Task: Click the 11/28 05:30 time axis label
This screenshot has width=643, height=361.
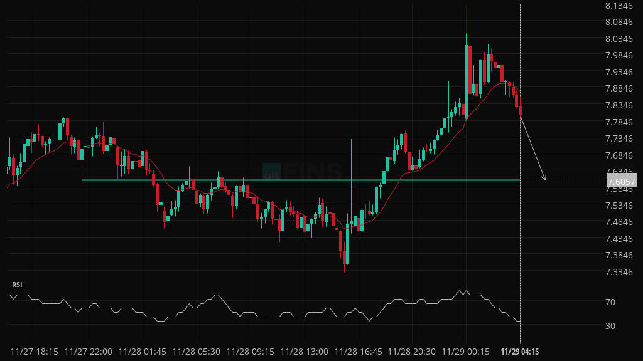Action: pyautogui.click(x=197, y=352)
